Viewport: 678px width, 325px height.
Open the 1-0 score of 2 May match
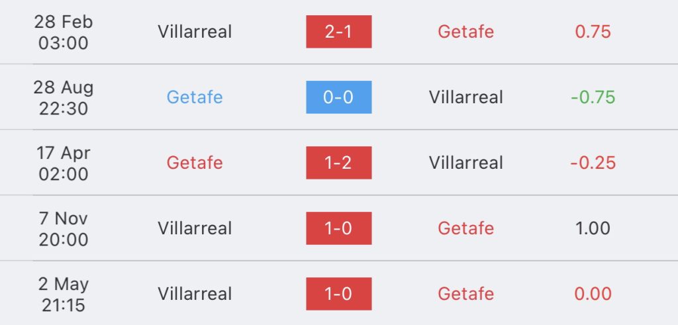point(338,294)
